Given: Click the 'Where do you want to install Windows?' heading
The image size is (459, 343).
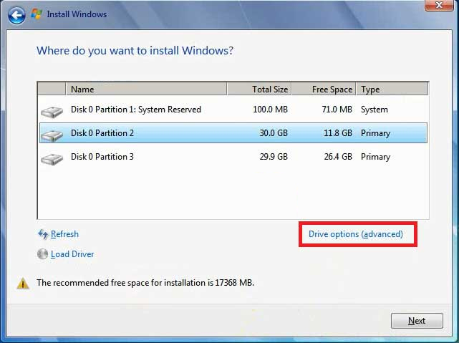Looking at the screenshot, I should pyautogui.click(x=135, y=51).
